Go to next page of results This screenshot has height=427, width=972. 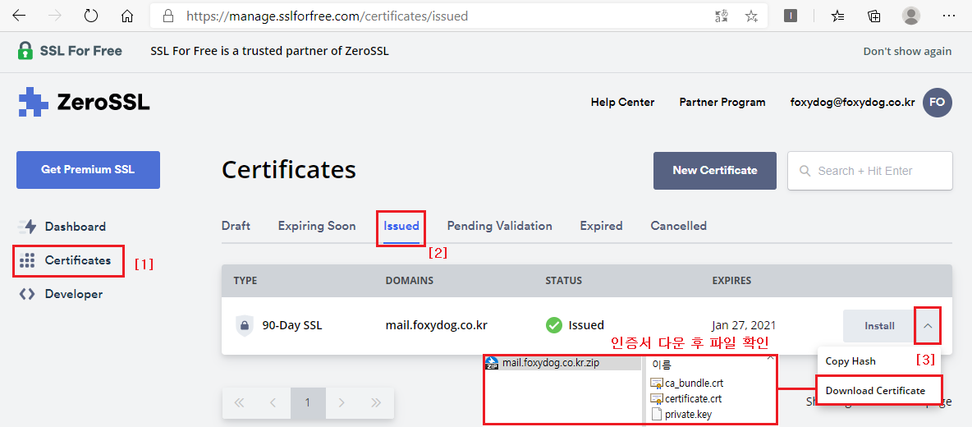[342, 403]
